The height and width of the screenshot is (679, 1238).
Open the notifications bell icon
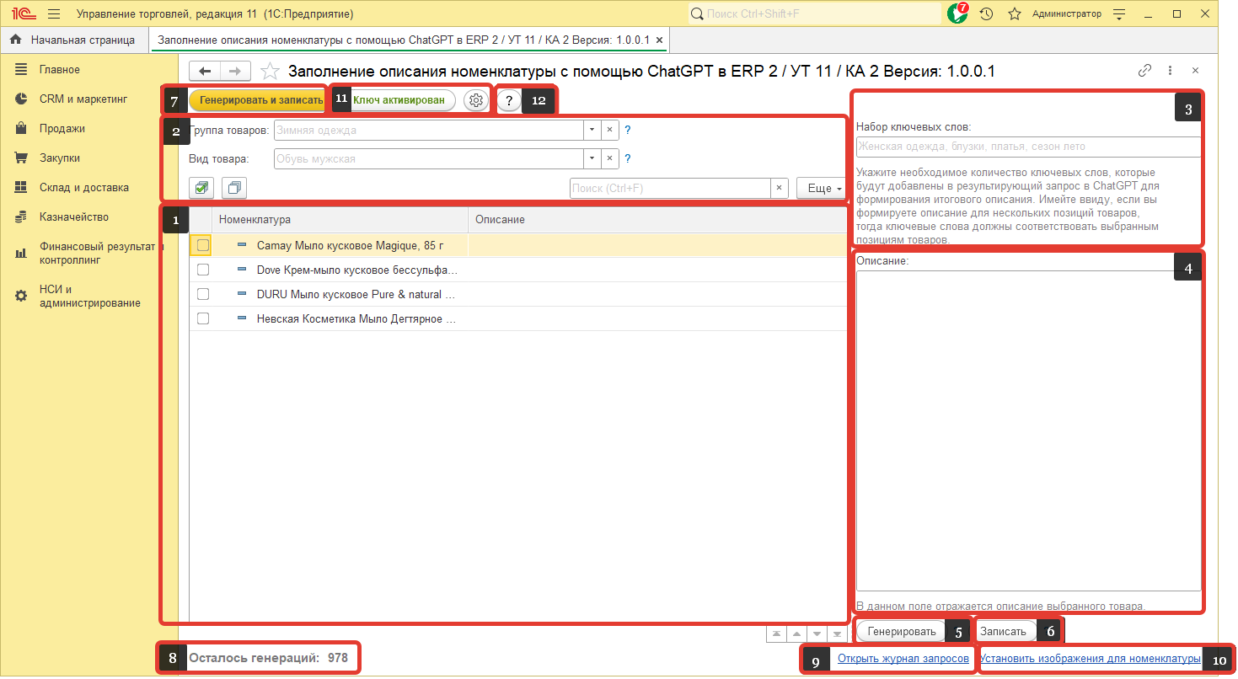pos(957,14)
